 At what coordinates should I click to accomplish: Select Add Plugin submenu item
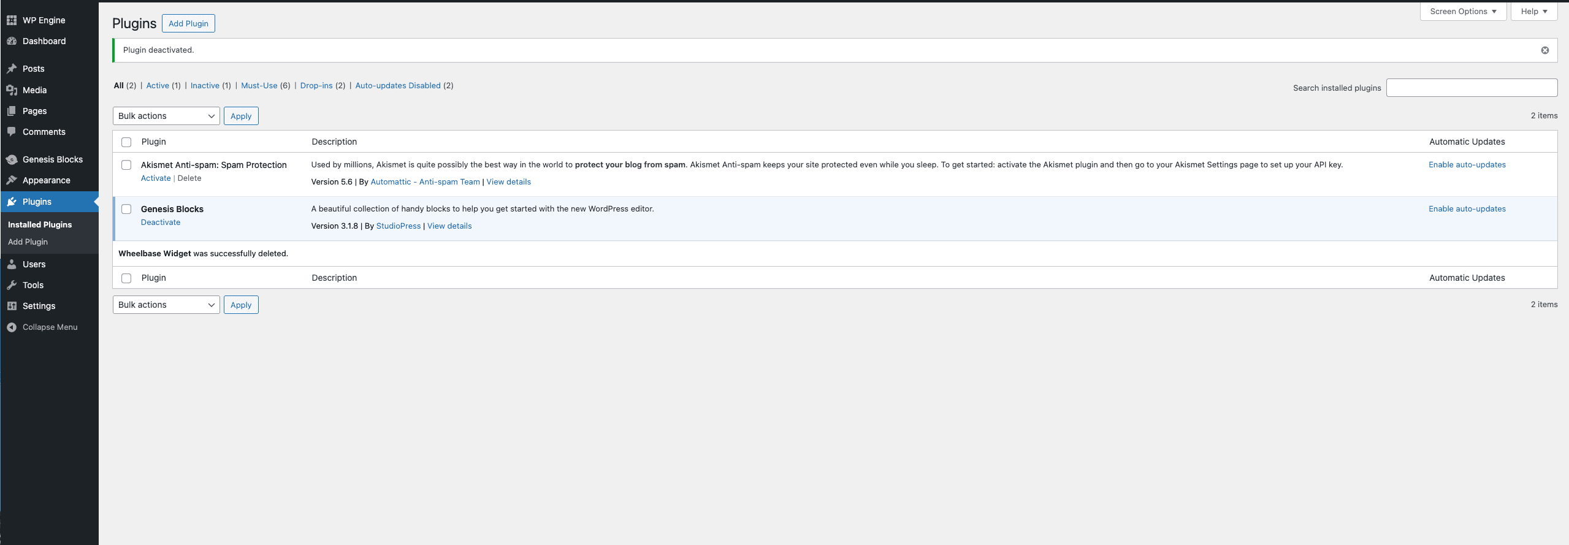click(28, 242)
